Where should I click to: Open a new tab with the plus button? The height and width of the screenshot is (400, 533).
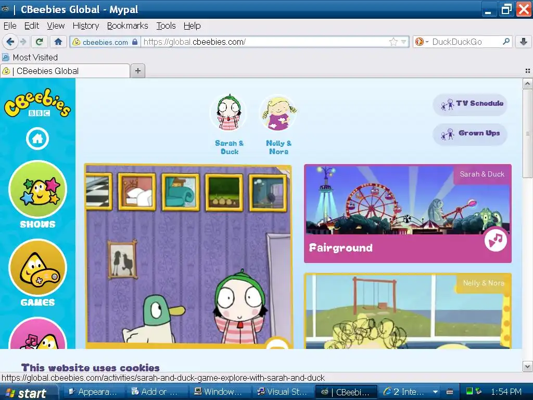[137, 71]
